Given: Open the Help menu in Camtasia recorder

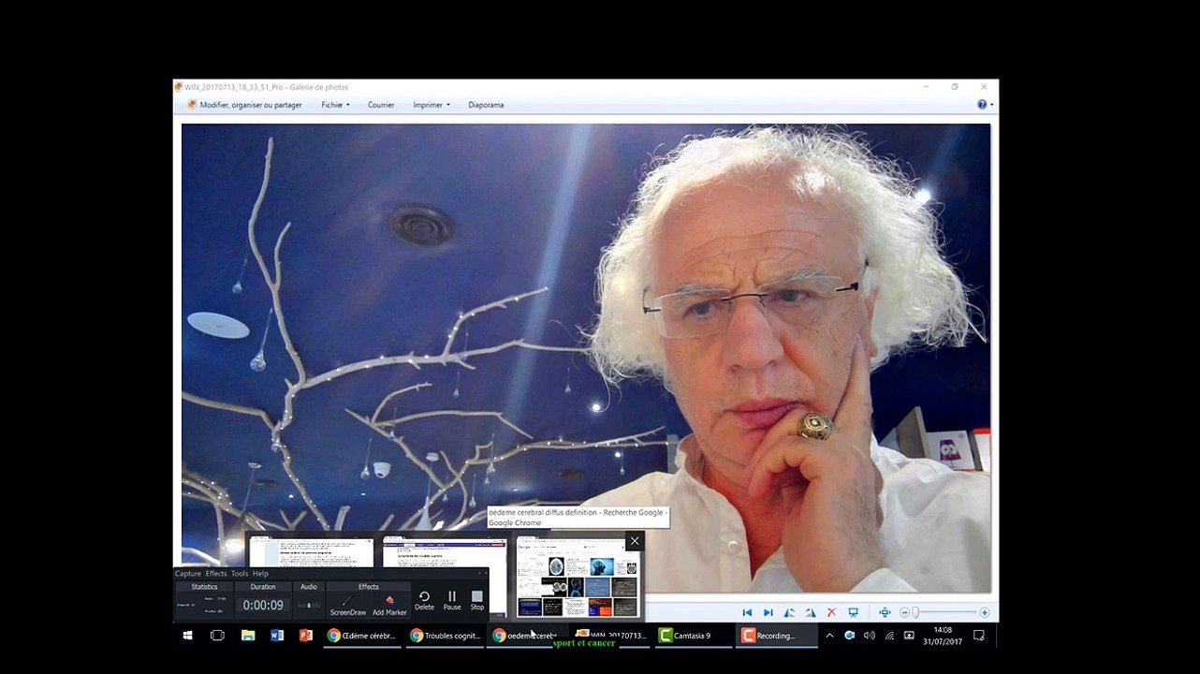Looking at the screenshot, I should (x=260, y=574).
